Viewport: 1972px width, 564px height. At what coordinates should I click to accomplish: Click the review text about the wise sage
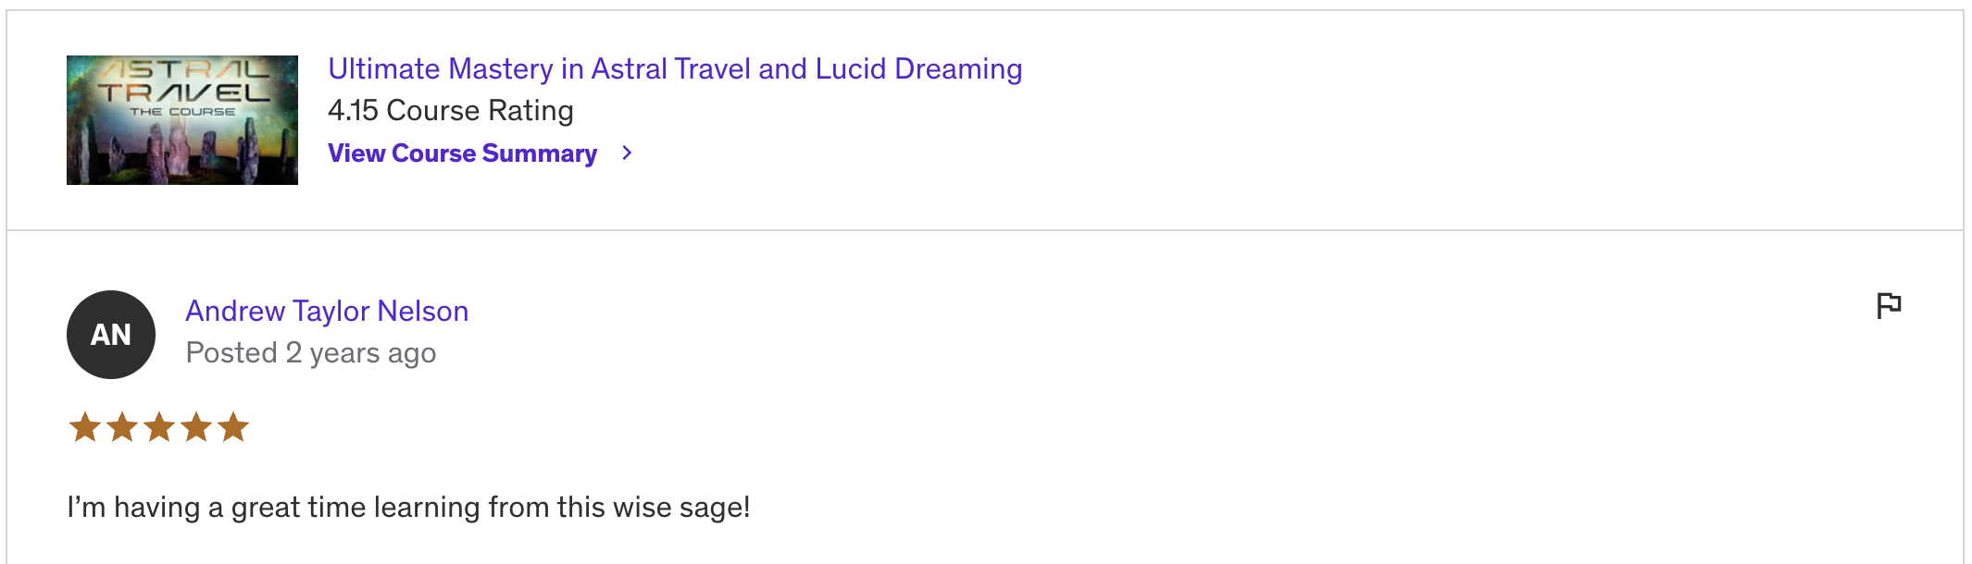pyautogui.click(x=408, y=508)
